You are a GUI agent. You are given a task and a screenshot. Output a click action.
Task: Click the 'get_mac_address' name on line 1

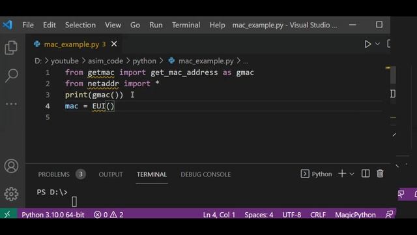point(184,72)
